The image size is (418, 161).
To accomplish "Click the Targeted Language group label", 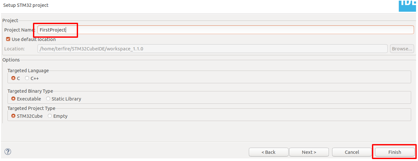I will pyautogui.click(x=28, y=71).
